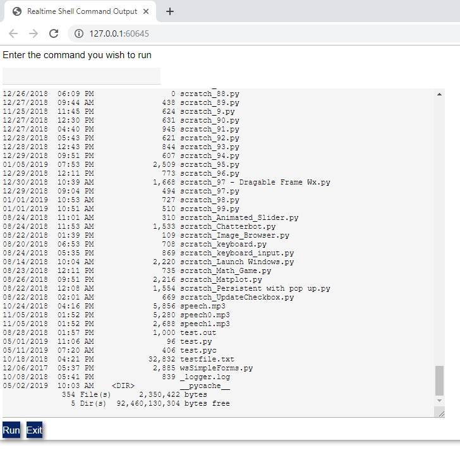Click the scratch_92.py filename
Viewport: 460px width, 455px height.
point(210,138)
